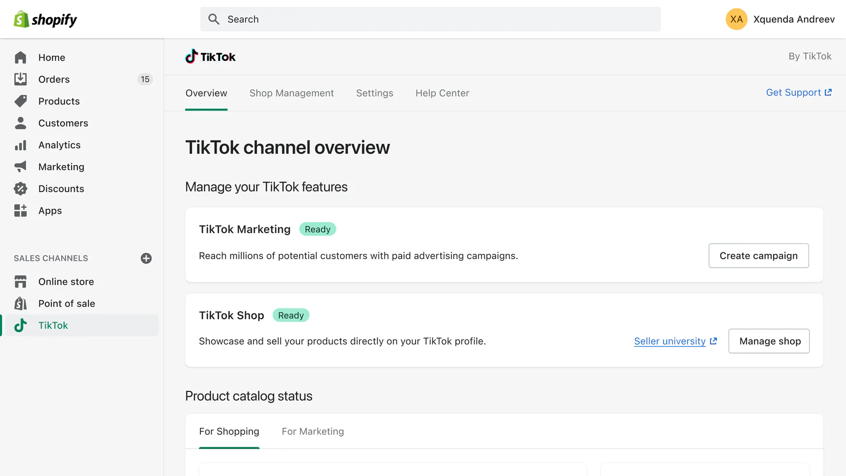Image resolution: width=846 pixels, height=476 pixels.
Task: Open Analytics via bar chart icon
Action: tap(20, 144)
